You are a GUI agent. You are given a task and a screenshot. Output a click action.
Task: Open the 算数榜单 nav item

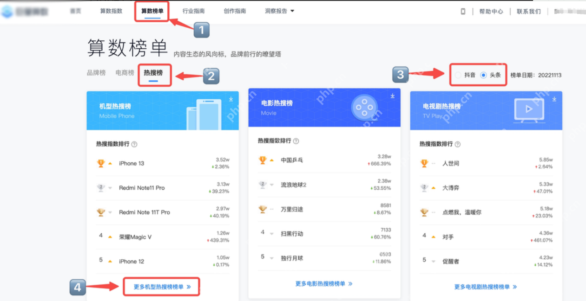coord(152,11)
